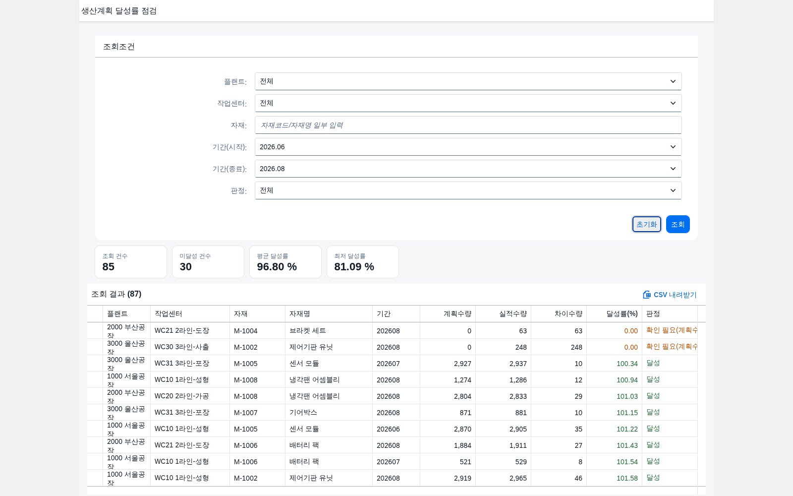Click M-1004 material code cell
The image size is (793, 496).
pyautogui.click(x=257, y=331)
